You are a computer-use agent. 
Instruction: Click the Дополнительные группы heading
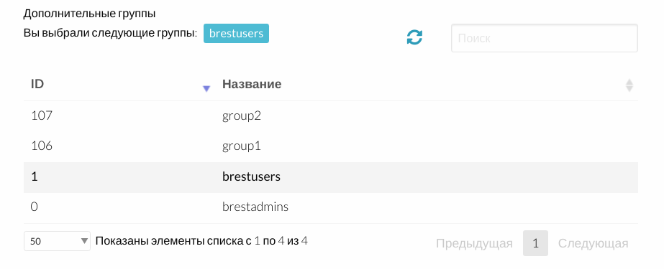[89, 14]
